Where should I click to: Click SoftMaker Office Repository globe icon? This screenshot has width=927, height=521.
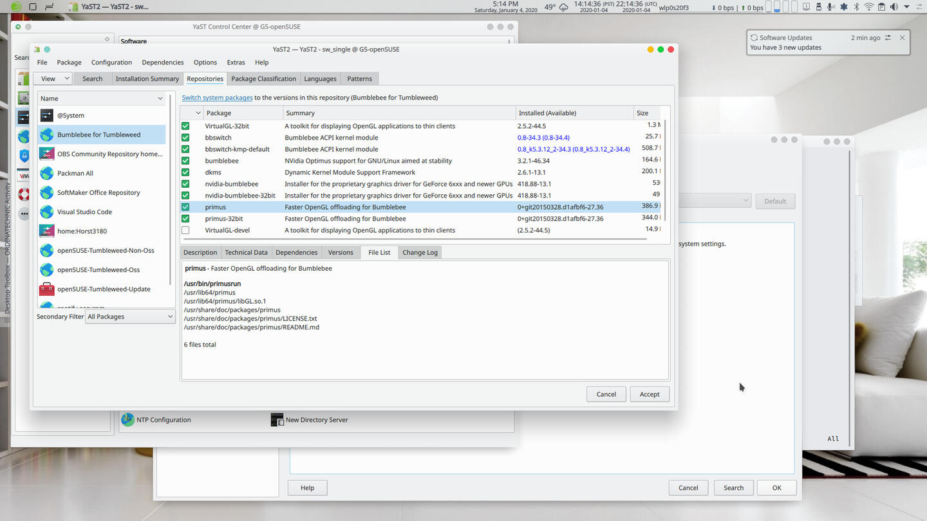46,192
